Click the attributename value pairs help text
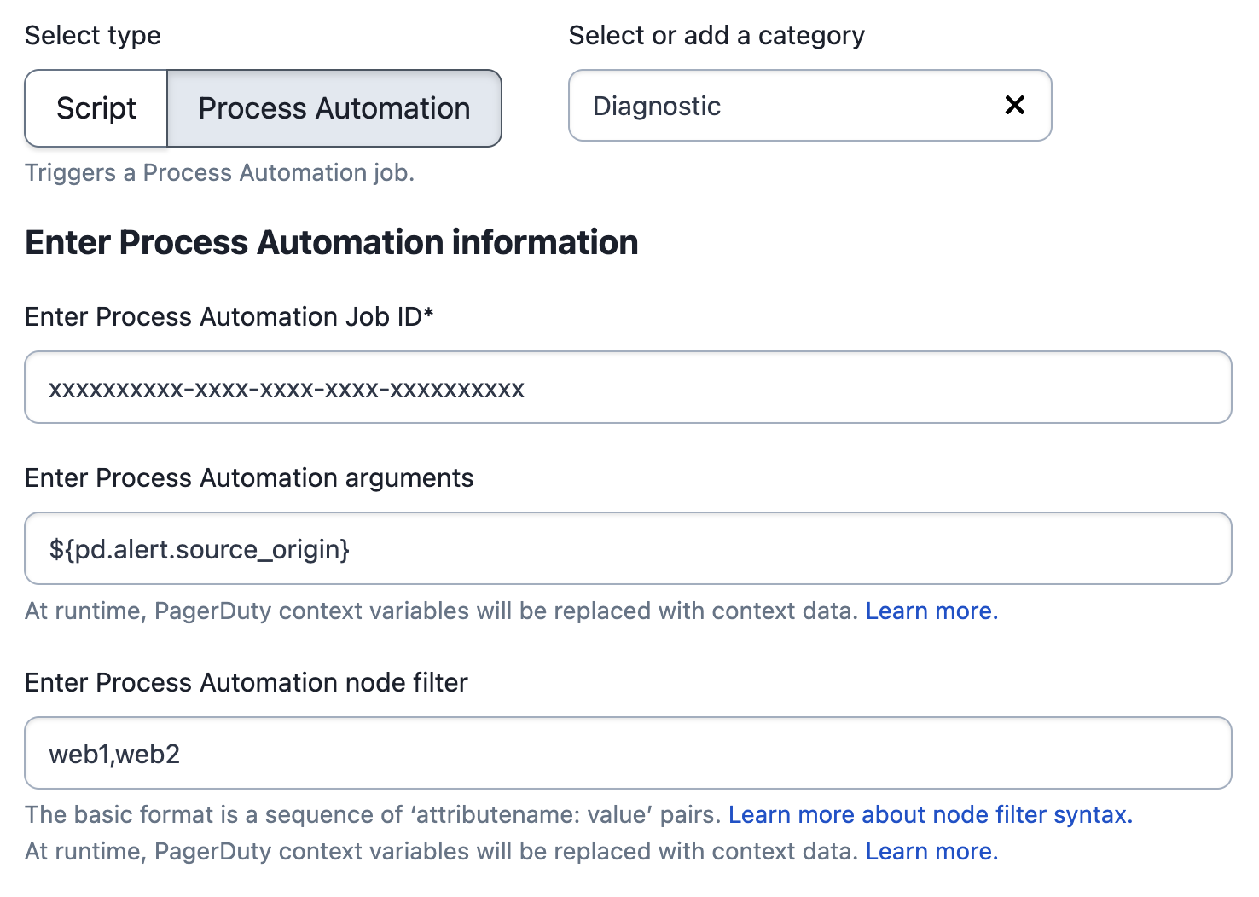The height and width of the screenshot is (897, 1259). point(374,815)
